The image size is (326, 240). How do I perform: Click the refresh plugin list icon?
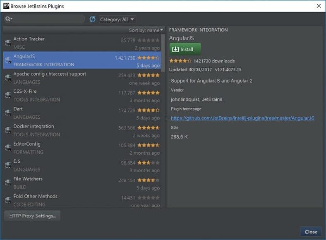click(92, 19)
